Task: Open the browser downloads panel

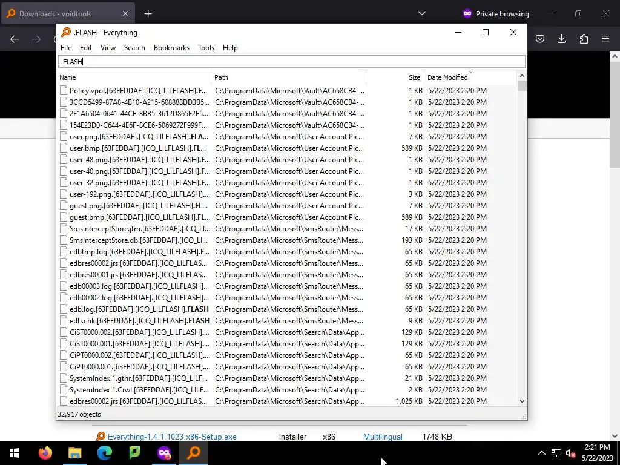Action: (x=561, y=39)
